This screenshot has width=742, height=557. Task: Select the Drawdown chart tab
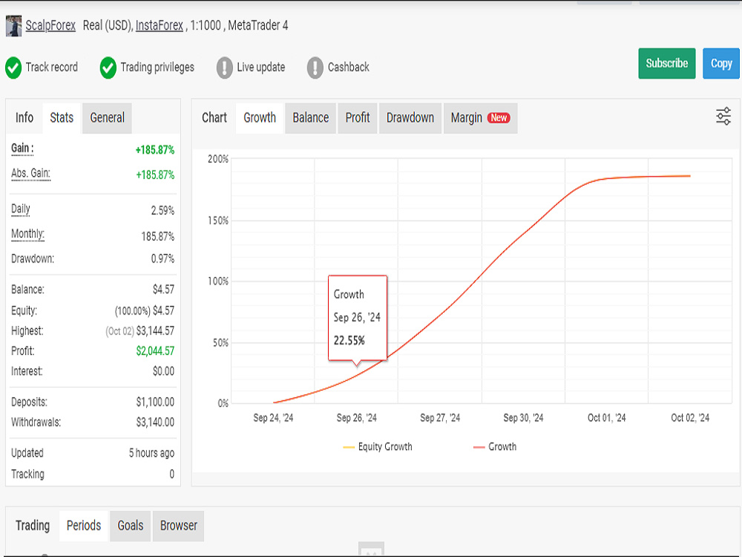pyautogui.click(x=410, y=118)
